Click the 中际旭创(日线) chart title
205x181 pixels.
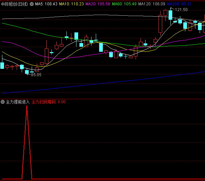(x=14, y=4)
